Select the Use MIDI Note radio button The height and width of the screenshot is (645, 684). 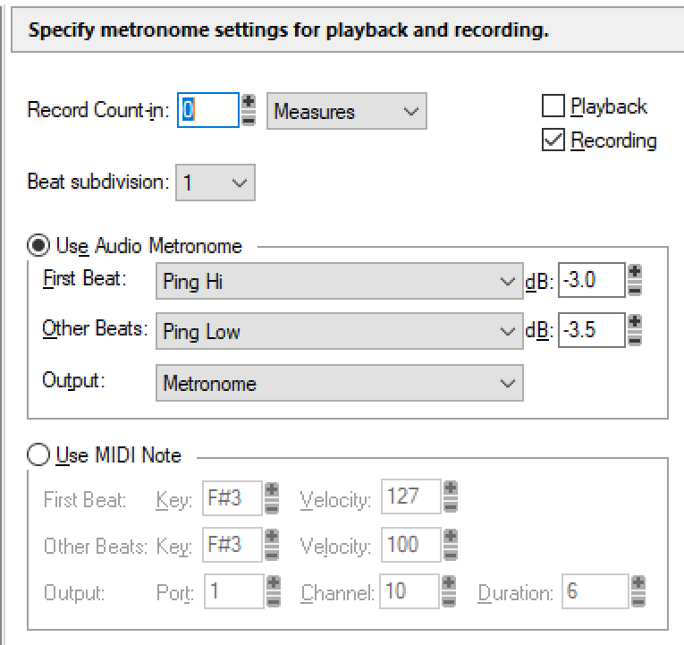click(38, 454)
